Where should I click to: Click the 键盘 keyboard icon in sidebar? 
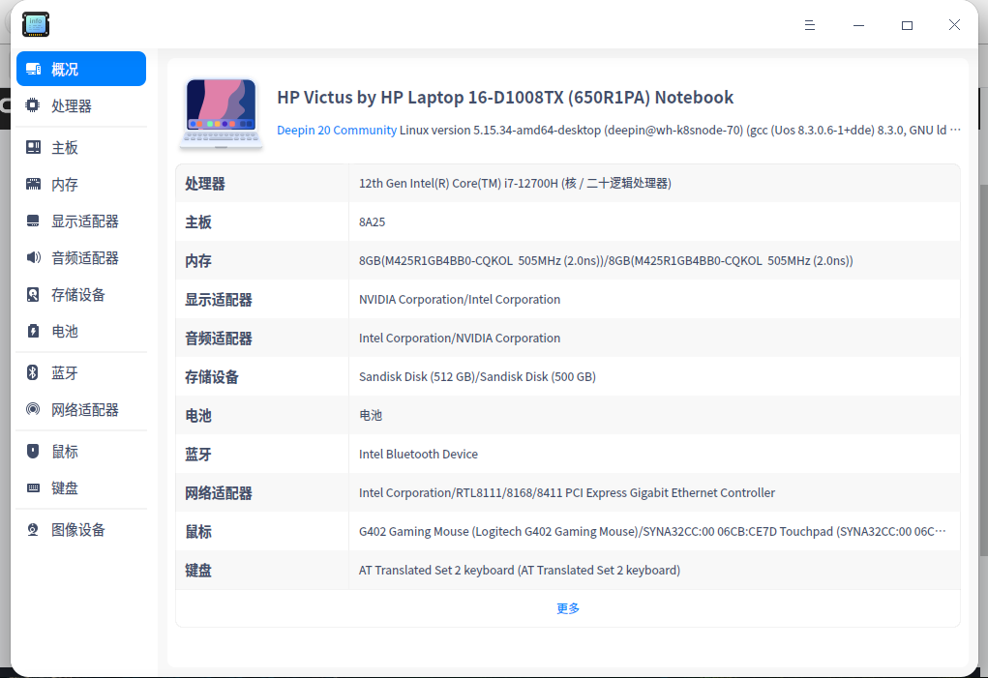(33, 487)
